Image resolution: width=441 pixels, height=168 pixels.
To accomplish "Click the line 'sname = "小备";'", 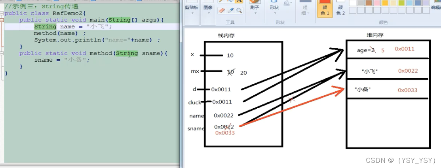I will pos(62,60).
